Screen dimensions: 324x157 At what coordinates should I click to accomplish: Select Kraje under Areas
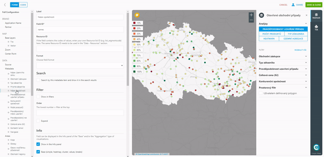13,140
